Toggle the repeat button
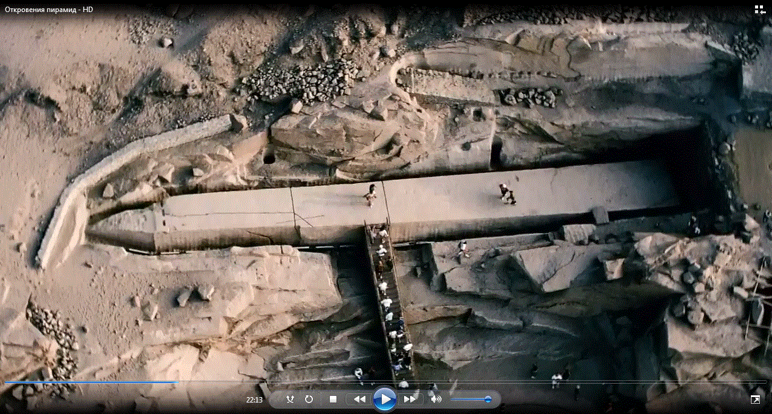 (309, 399)
